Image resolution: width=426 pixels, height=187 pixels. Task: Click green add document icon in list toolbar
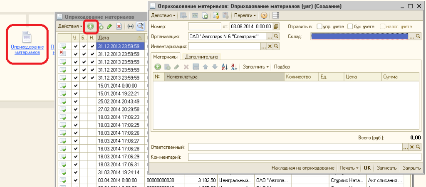pos(90,26)
